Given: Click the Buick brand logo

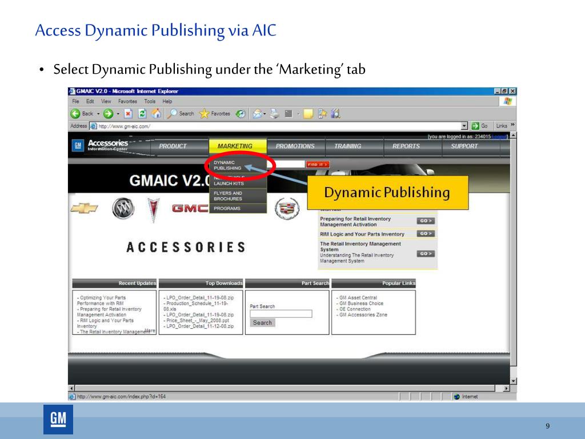Looking at the screenshot, I should point(123,208).
